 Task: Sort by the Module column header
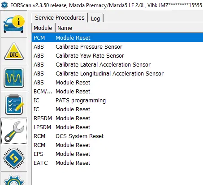[x=43, y=28]
